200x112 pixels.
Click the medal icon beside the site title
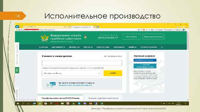(x=86, y=37)
